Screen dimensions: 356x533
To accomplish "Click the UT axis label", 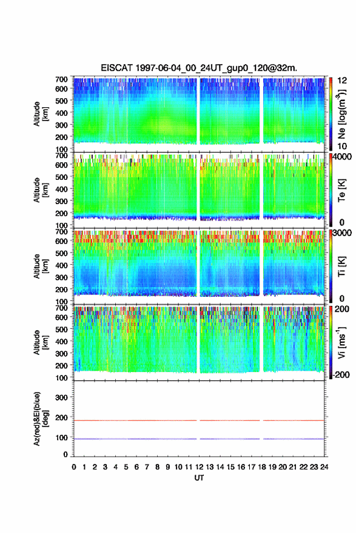I will click(199, 478).
